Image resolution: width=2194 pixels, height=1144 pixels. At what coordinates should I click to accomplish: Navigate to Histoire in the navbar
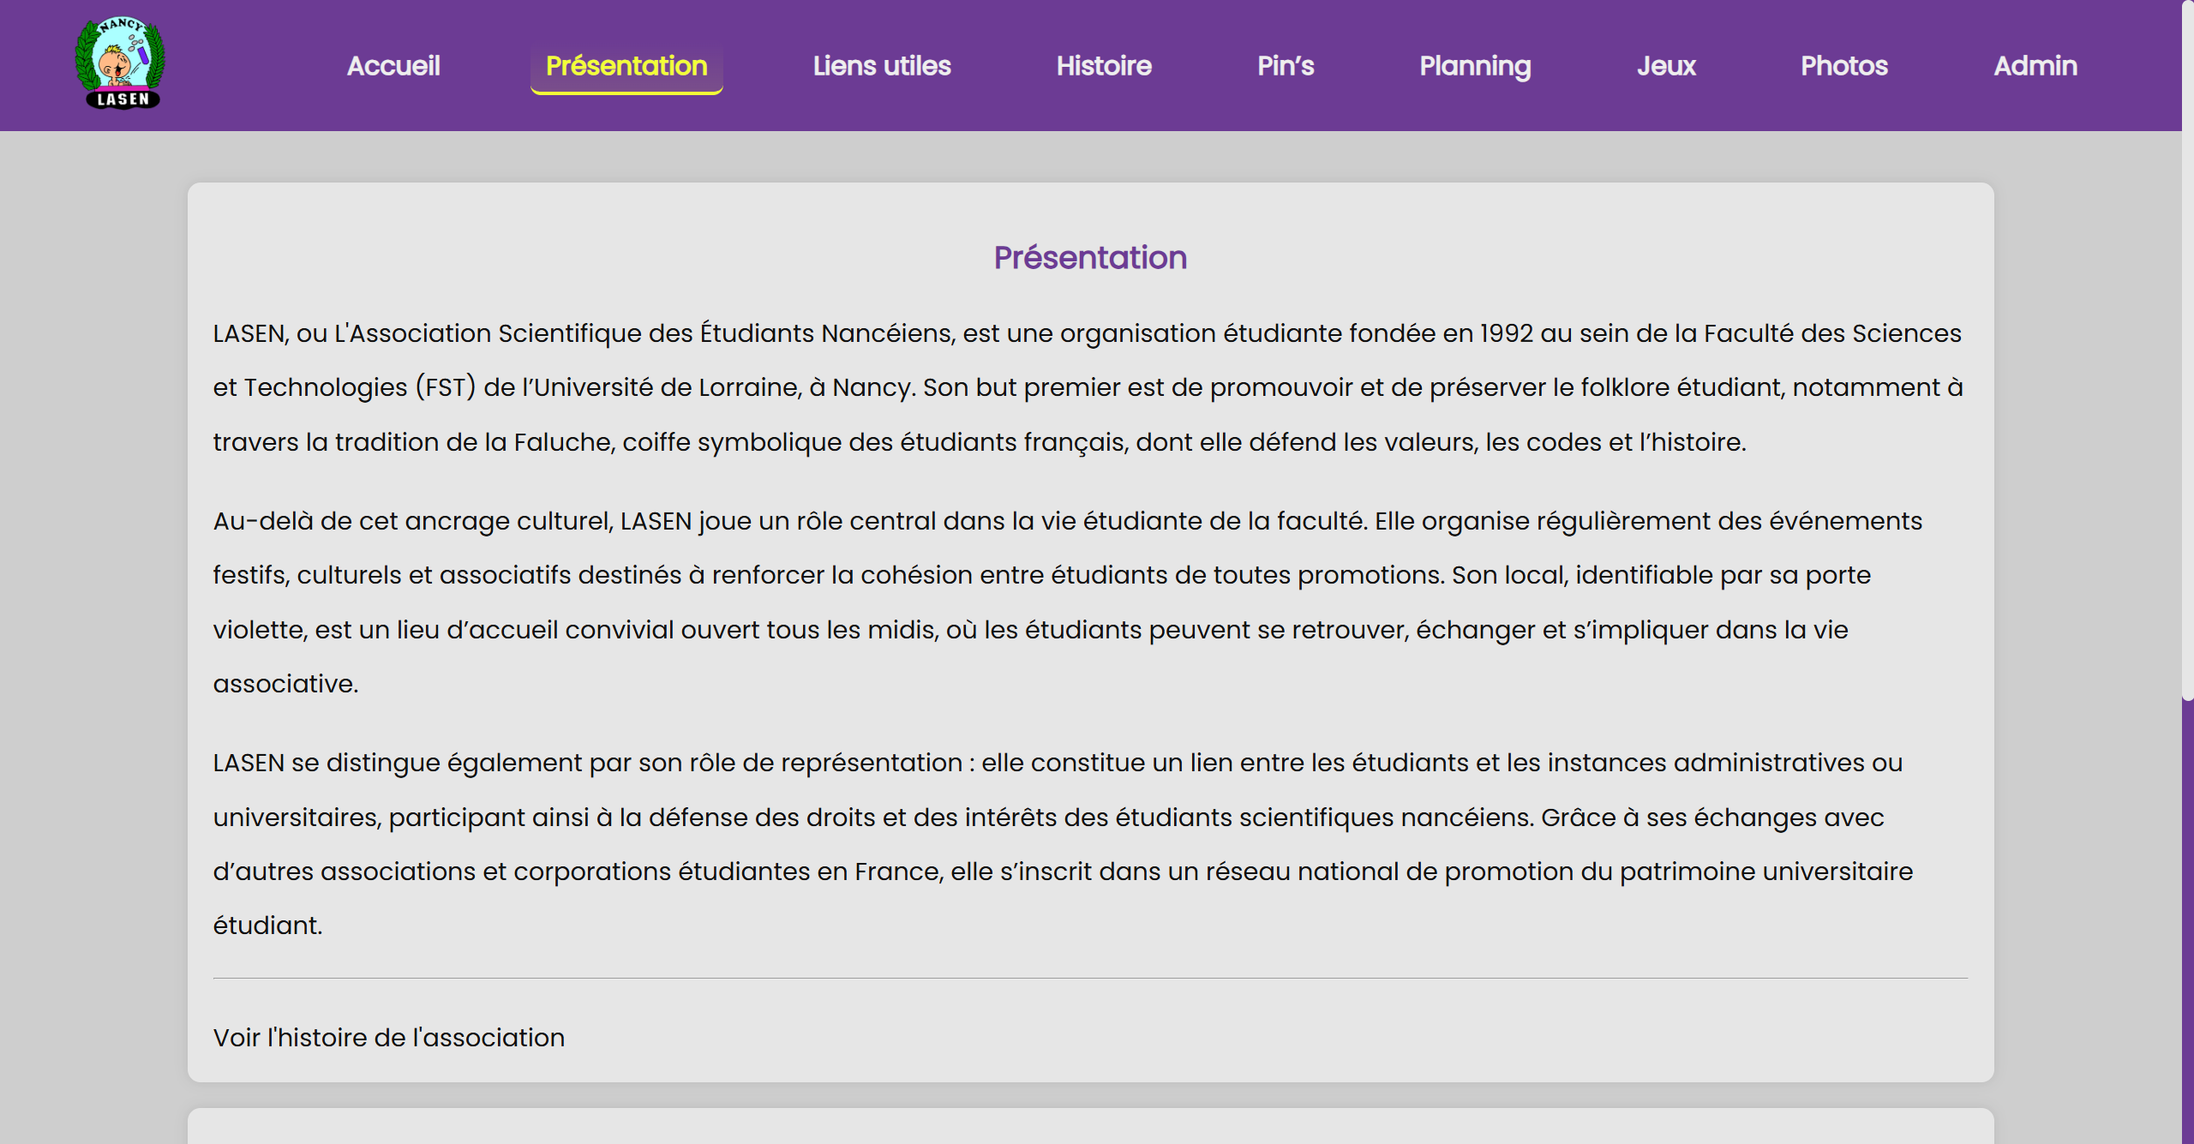(1104, 66)
